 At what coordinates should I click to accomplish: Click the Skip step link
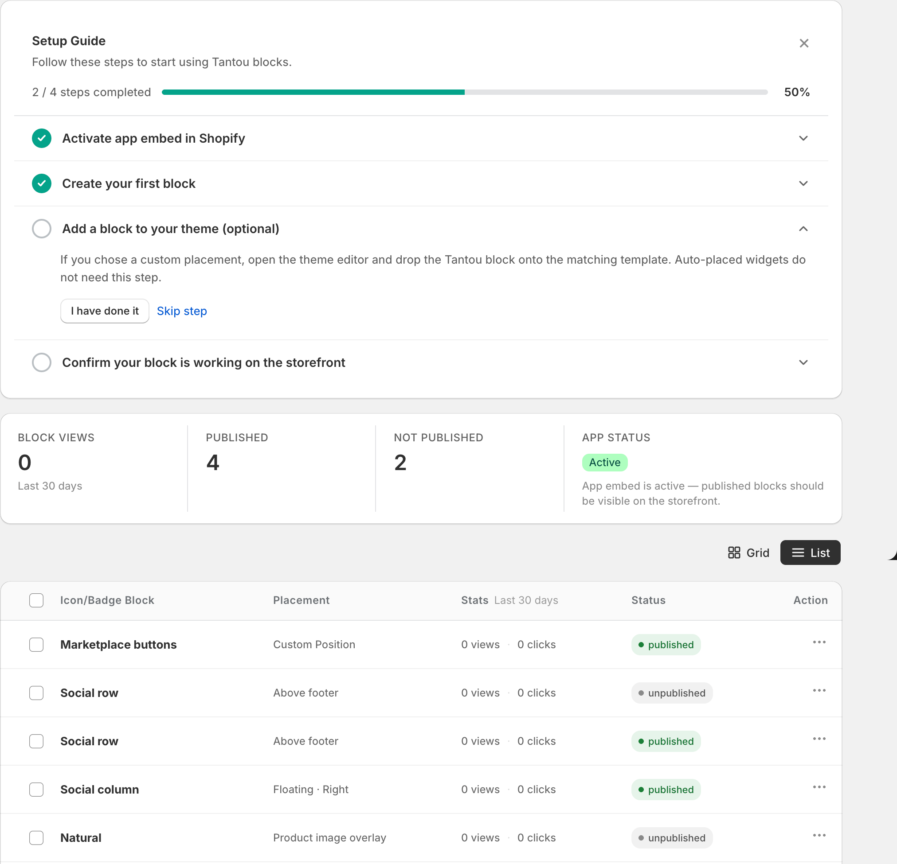coord(182,311)
